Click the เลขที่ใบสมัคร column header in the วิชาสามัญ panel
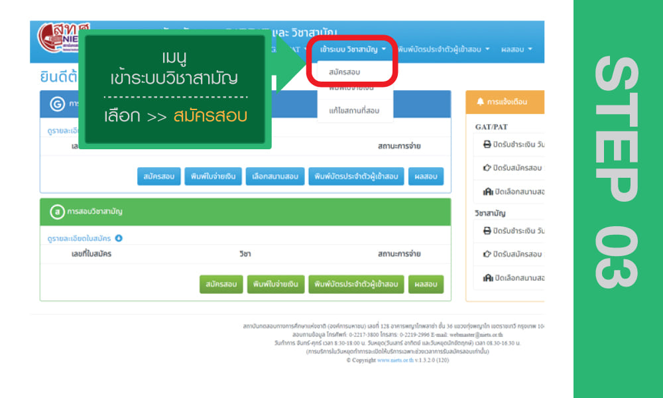The image size is (663, 398). point(91,254)
